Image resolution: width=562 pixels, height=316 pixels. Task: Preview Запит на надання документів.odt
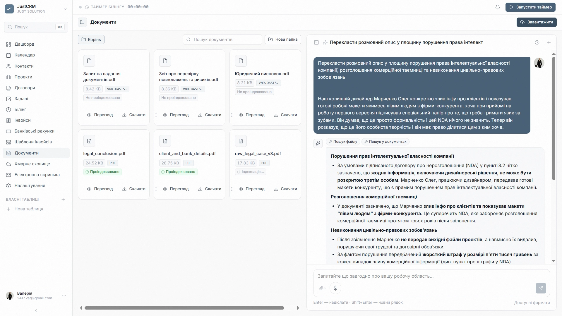pyautogui.click(x=100, y=115)
